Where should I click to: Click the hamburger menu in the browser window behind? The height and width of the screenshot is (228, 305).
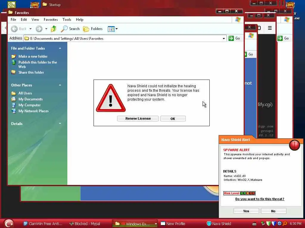pyautogui.click(x=270, y=28)
